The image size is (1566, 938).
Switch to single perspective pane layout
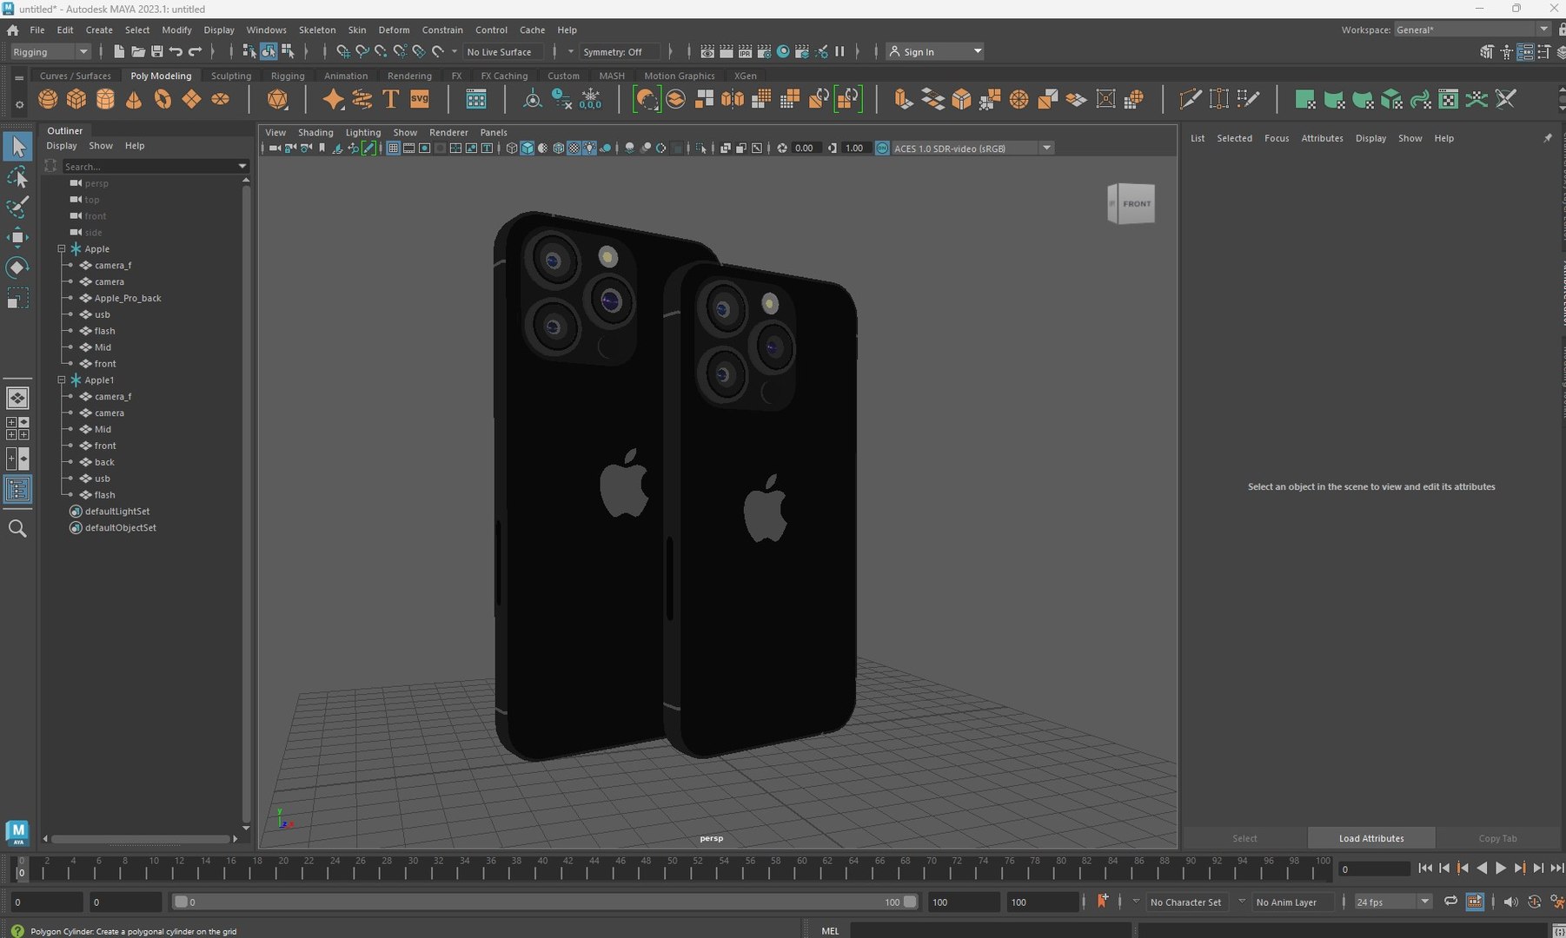tap(17, 398)
